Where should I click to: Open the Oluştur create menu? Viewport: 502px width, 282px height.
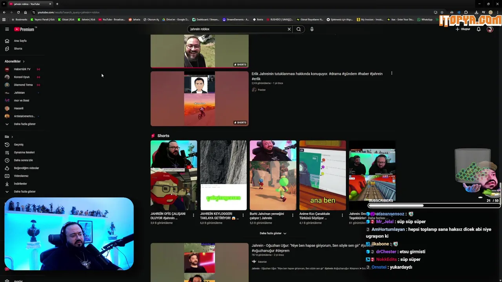point(463,29)
